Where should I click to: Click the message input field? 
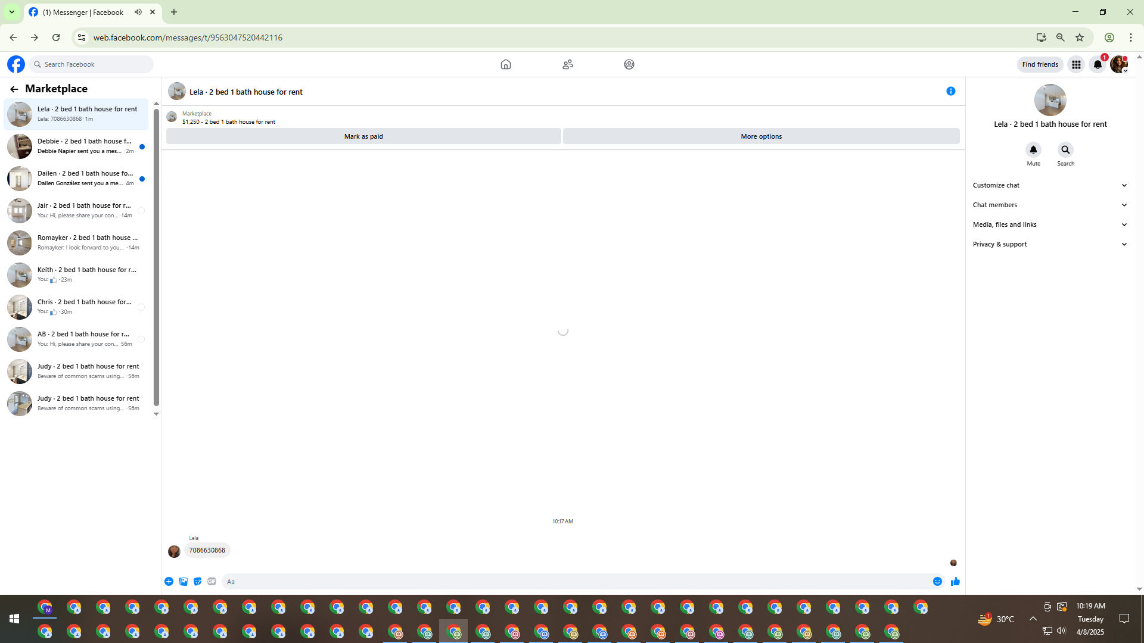[572, 582]
